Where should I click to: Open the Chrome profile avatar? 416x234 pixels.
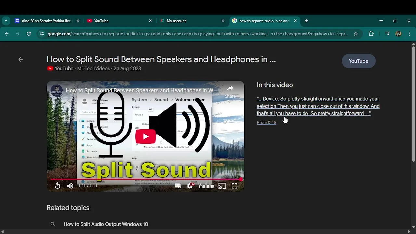coord(398,34)
